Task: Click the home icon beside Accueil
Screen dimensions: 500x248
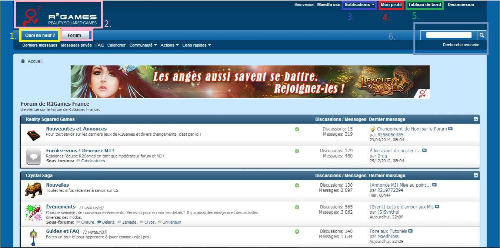Action: (x=23, y=61)
